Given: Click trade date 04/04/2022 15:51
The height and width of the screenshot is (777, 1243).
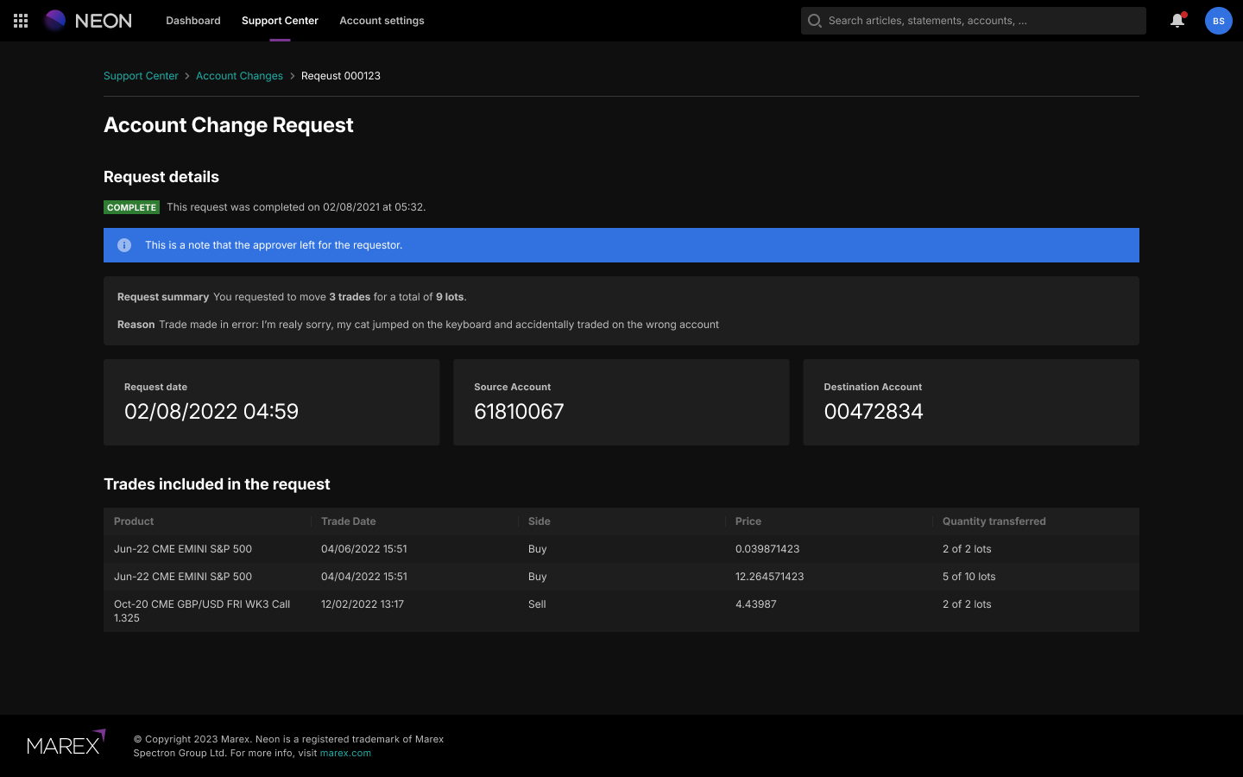Looking at the screenshot, I should 364,577.
